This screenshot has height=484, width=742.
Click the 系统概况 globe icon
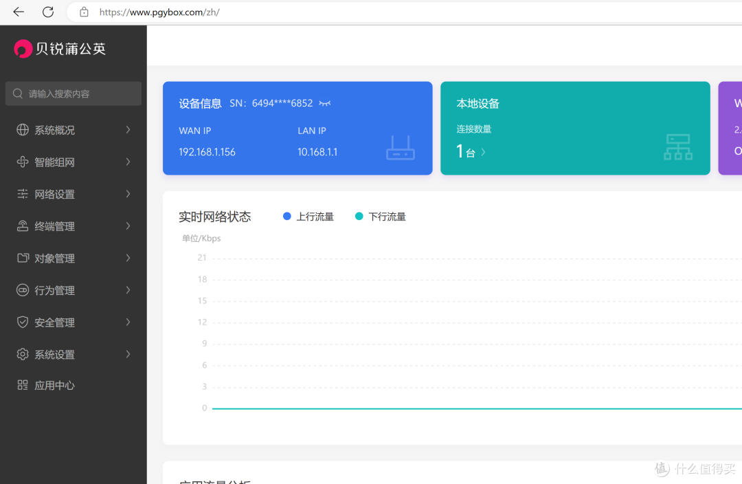pyautogui.click(x=23, y=130)
